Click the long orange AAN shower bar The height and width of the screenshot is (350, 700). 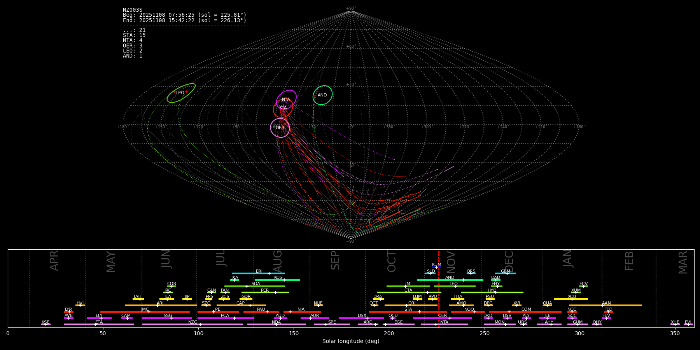point(605,305)
